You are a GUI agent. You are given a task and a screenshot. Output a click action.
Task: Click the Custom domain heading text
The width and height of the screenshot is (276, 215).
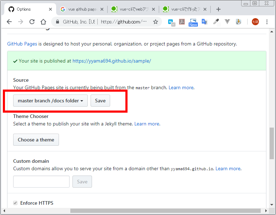pyautogui.click(x=31, y=161)
